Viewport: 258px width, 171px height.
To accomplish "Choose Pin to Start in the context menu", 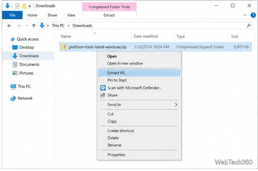I will pyautogui.click(x=139, y=80).
